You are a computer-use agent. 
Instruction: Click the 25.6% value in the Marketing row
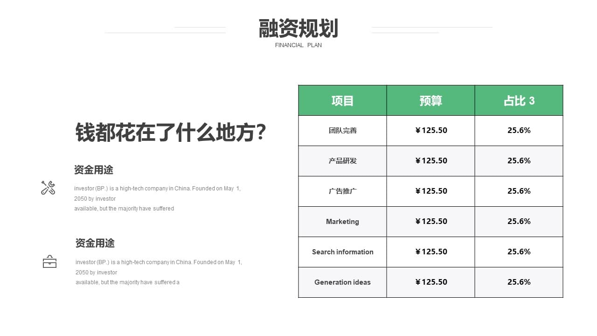(x=519, y=222)
